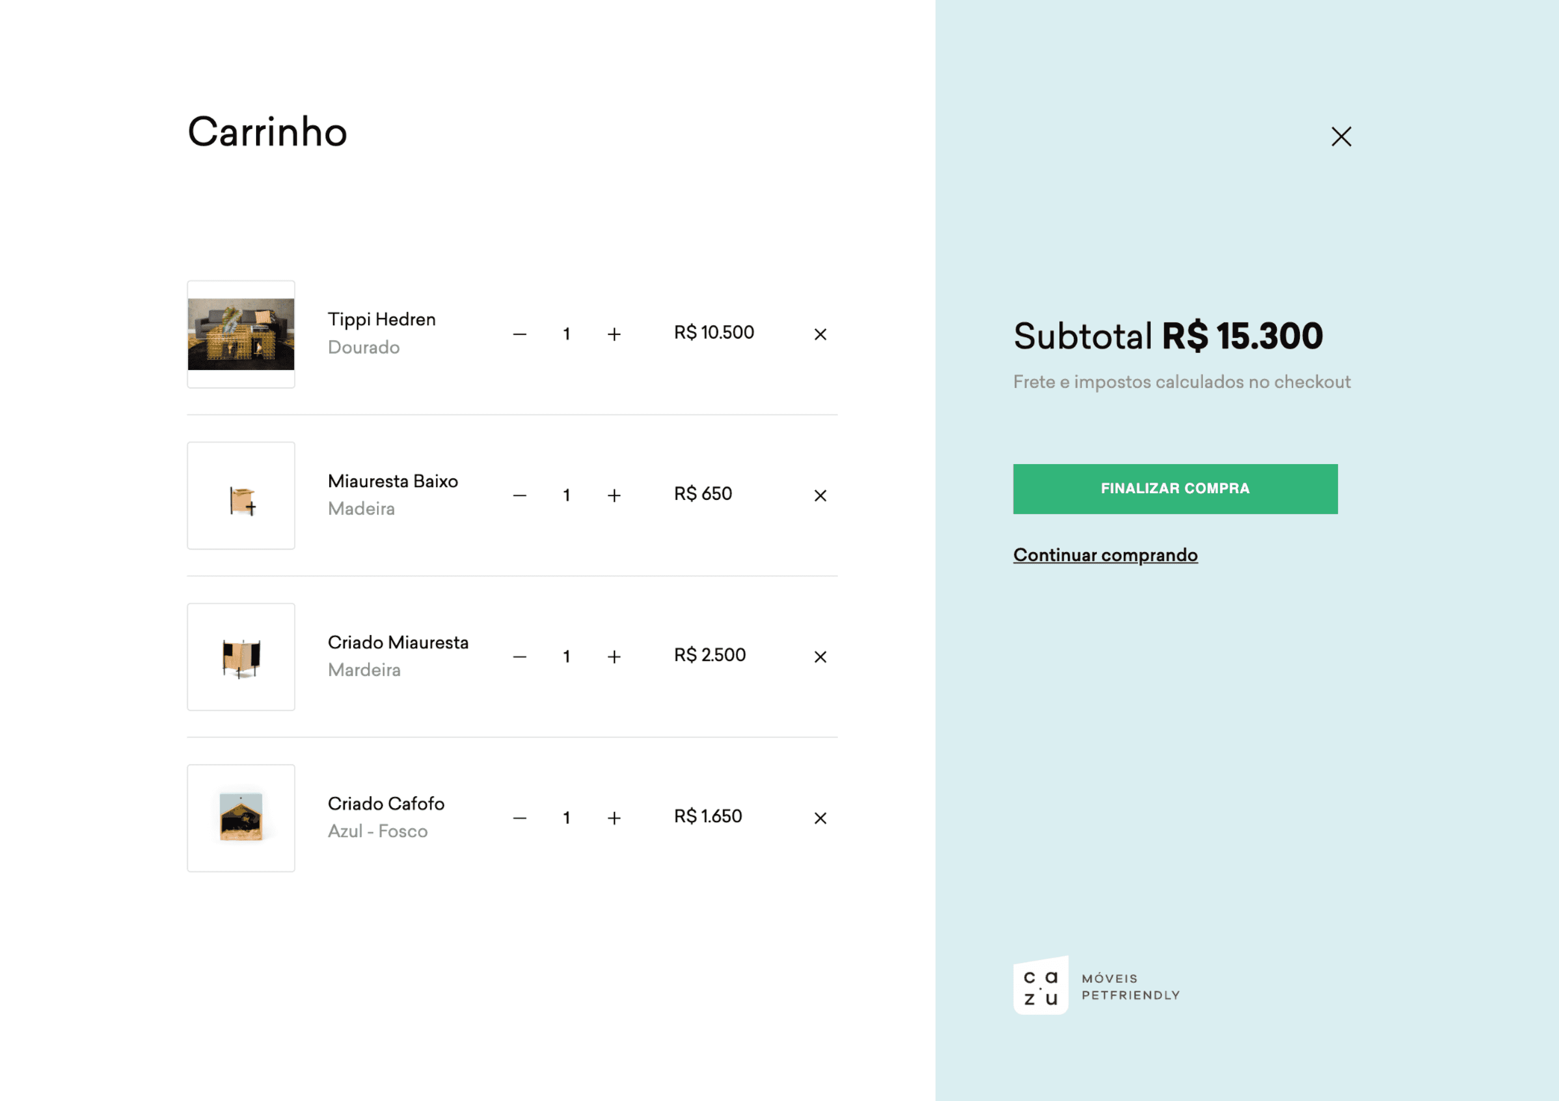Open the Miauresta Baixo product thumbnail

coord(241,496)
